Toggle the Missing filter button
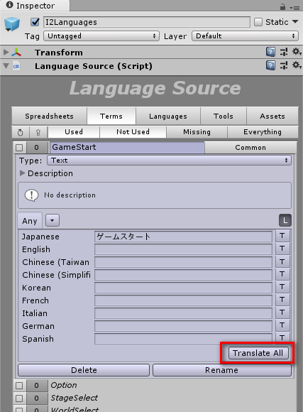The height and width of the screenshot is (412, 303). click(197, 132)
